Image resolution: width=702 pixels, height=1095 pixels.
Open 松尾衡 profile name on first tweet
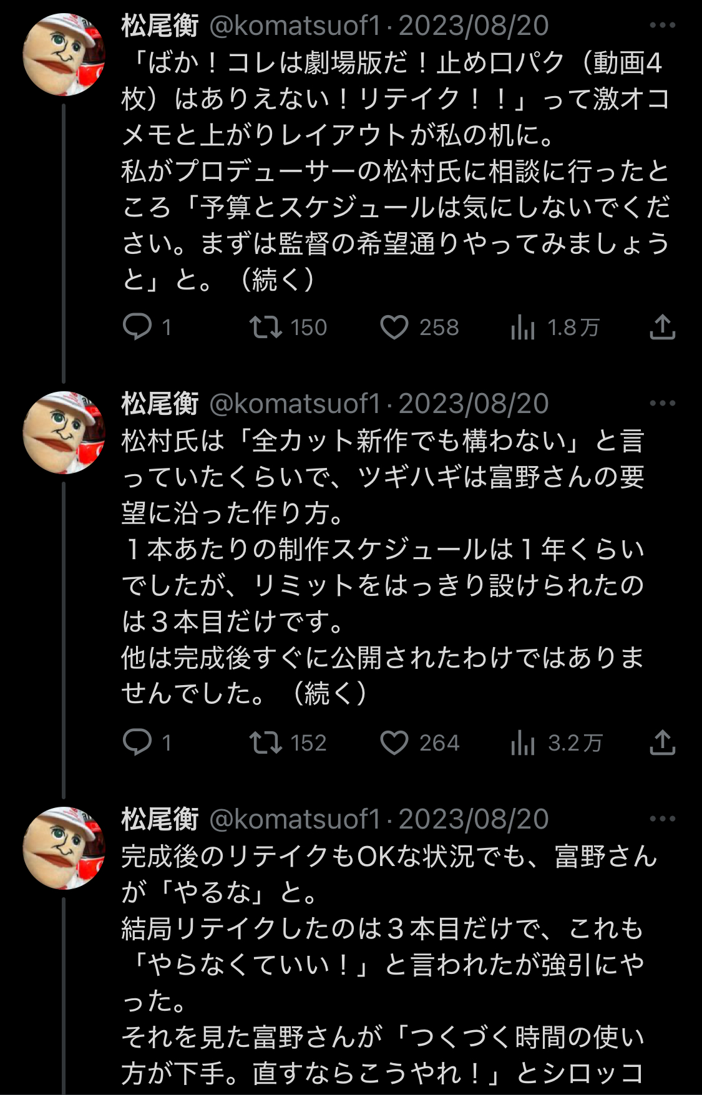160,26
